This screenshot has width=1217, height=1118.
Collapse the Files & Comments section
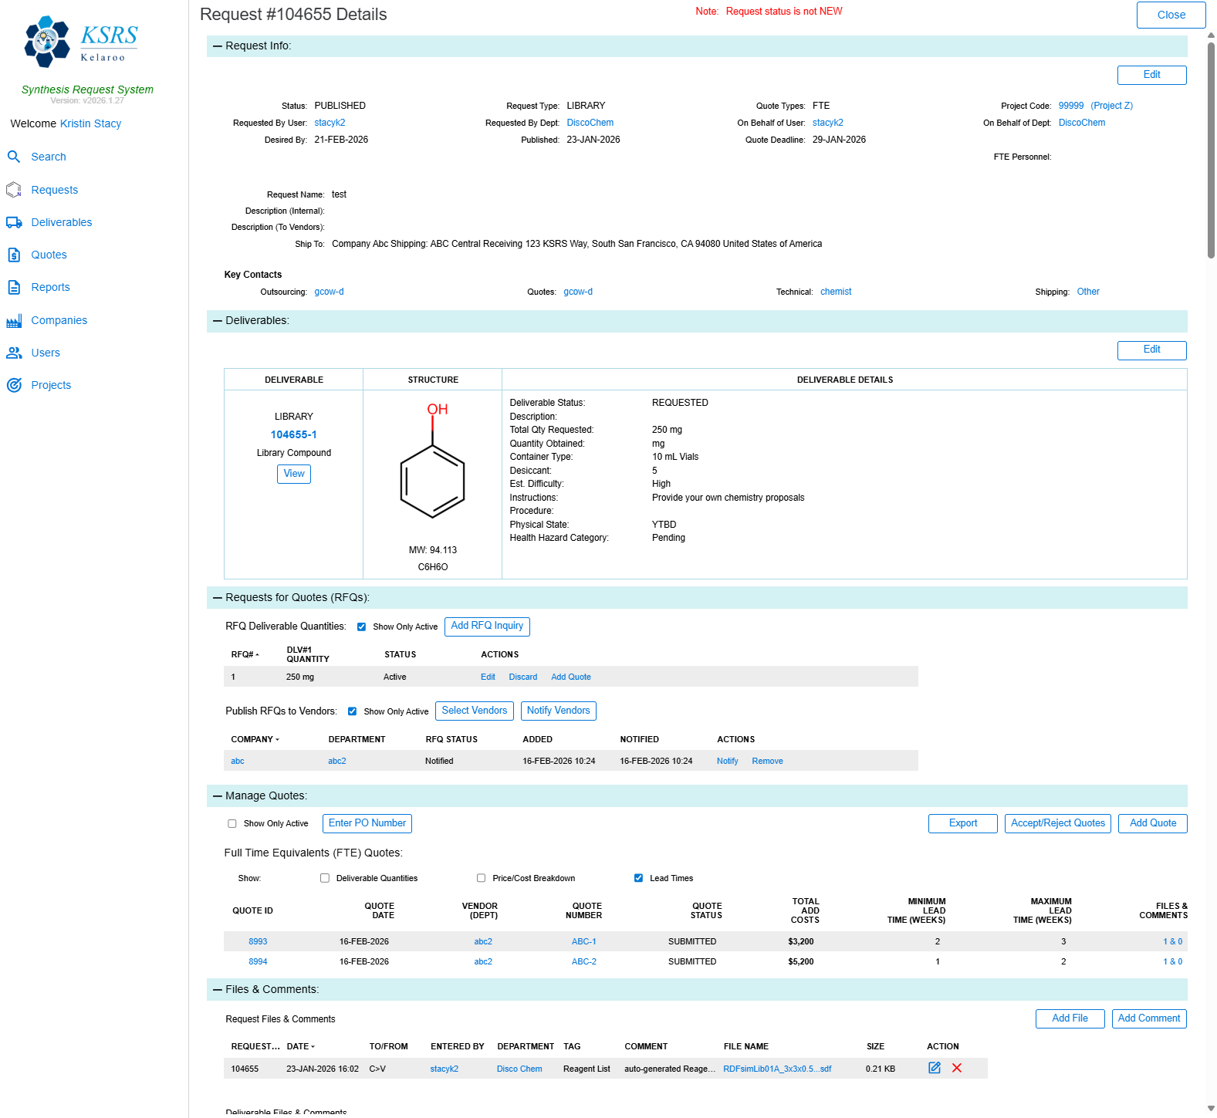(218, 989)
